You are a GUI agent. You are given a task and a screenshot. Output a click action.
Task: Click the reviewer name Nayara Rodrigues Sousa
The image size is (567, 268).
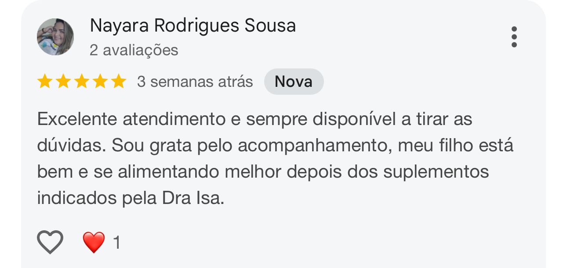point(193,26)
